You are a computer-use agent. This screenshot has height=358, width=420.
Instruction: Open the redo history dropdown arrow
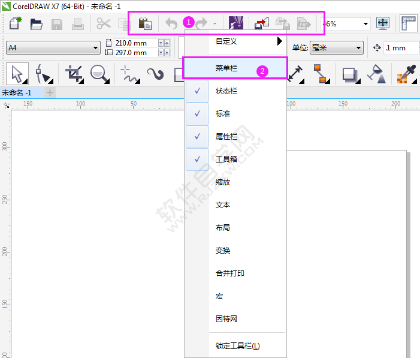tap(215, 24)
